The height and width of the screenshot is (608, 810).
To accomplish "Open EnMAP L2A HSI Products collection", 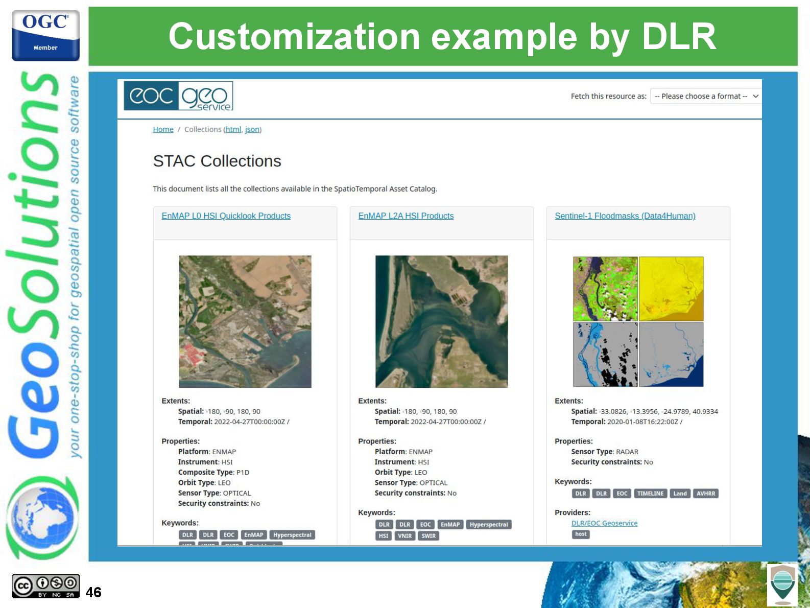I will click(406, 216).
